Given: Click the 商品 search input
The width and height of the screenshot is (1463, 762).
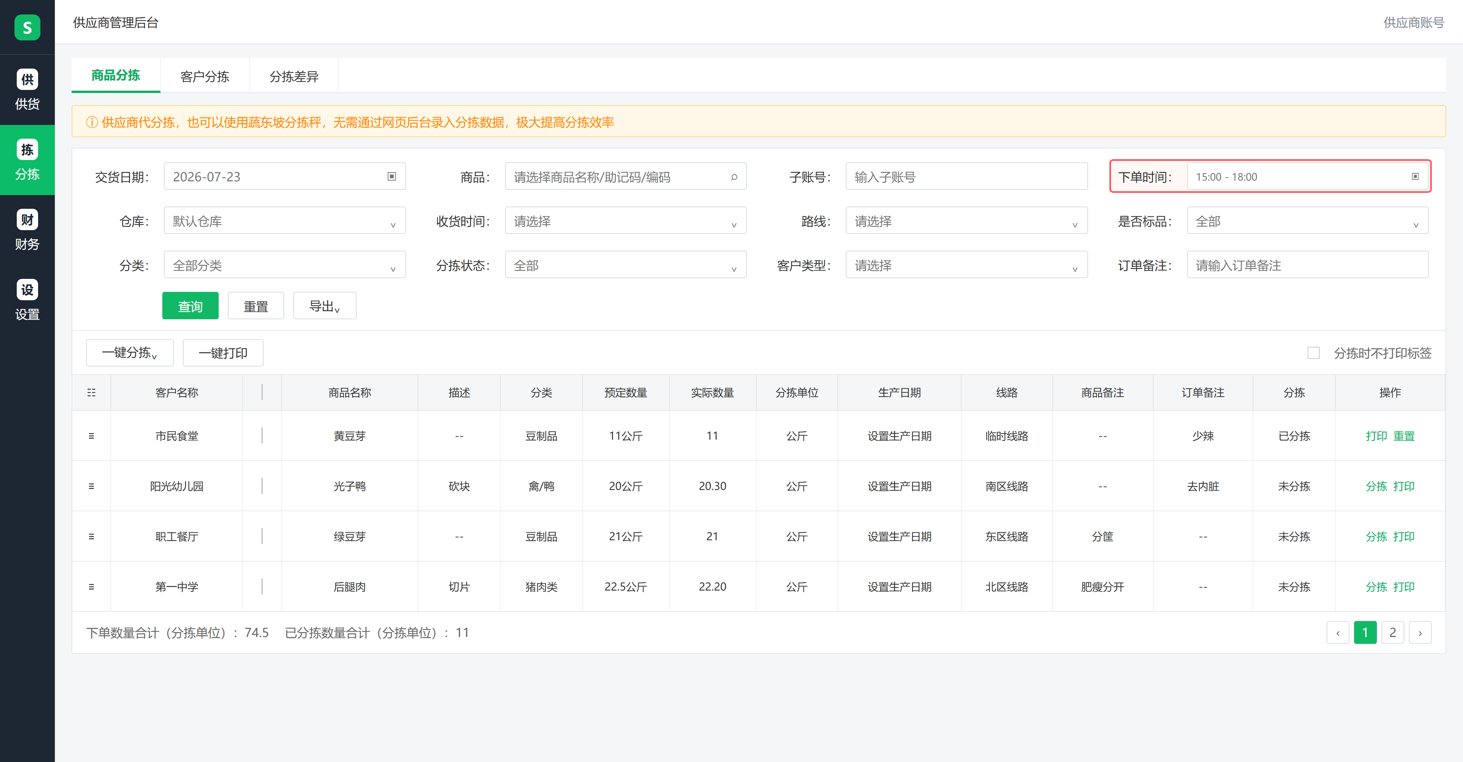Looking at the screenshot, I should (x=625, y=176).
